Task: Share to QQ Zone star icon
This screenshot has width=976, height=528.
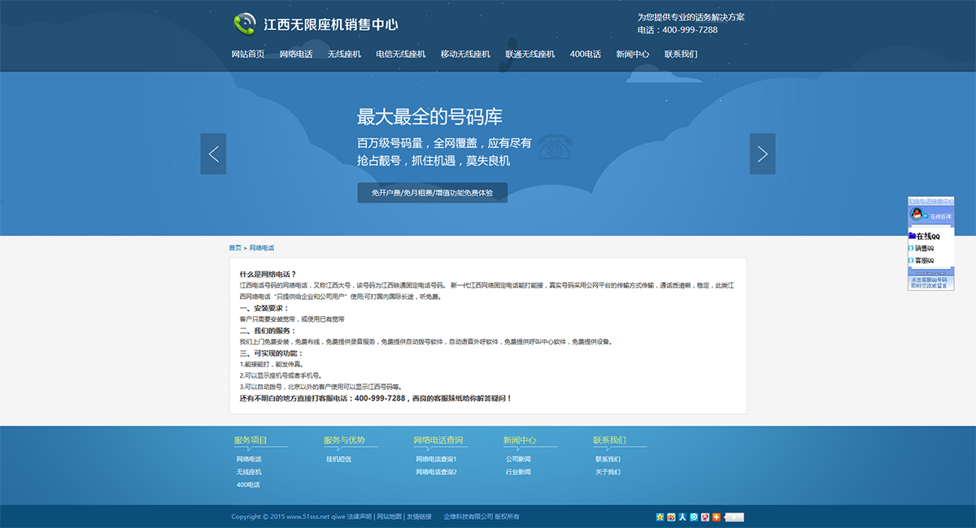Action: 660,517
